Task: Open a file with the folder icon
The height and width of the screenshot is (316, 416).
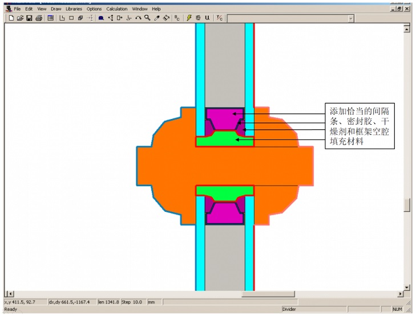Action: pyautogui.click(x=20, y=18)
